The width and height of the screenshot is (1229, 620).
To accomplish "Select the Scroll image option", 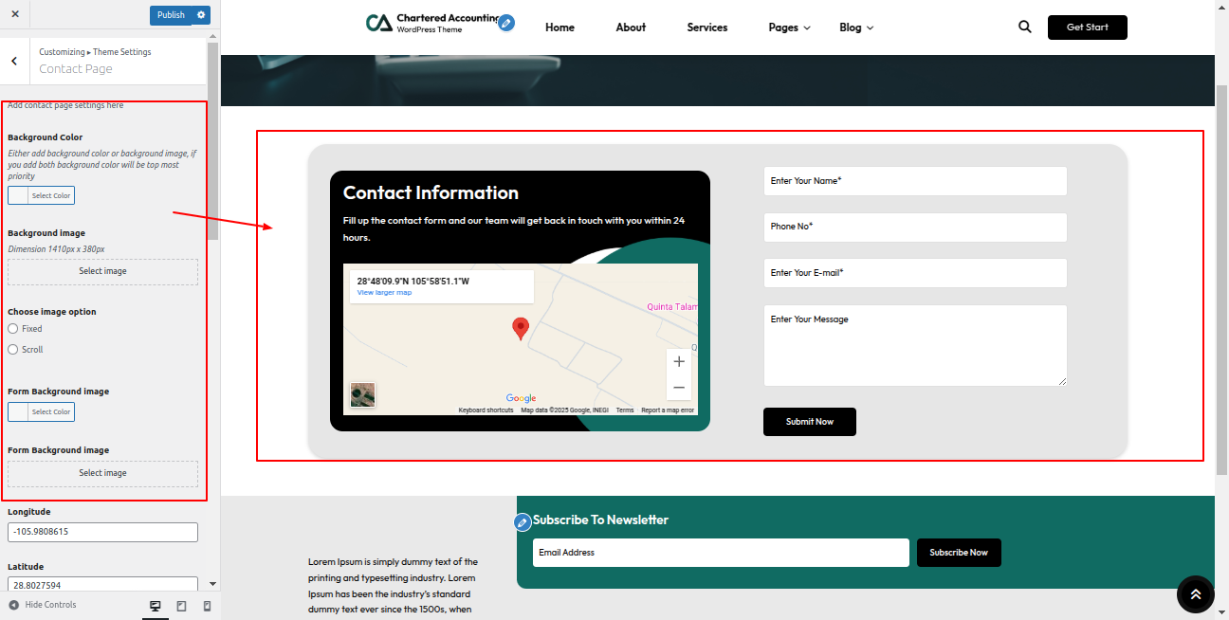I will click(13, 350).
